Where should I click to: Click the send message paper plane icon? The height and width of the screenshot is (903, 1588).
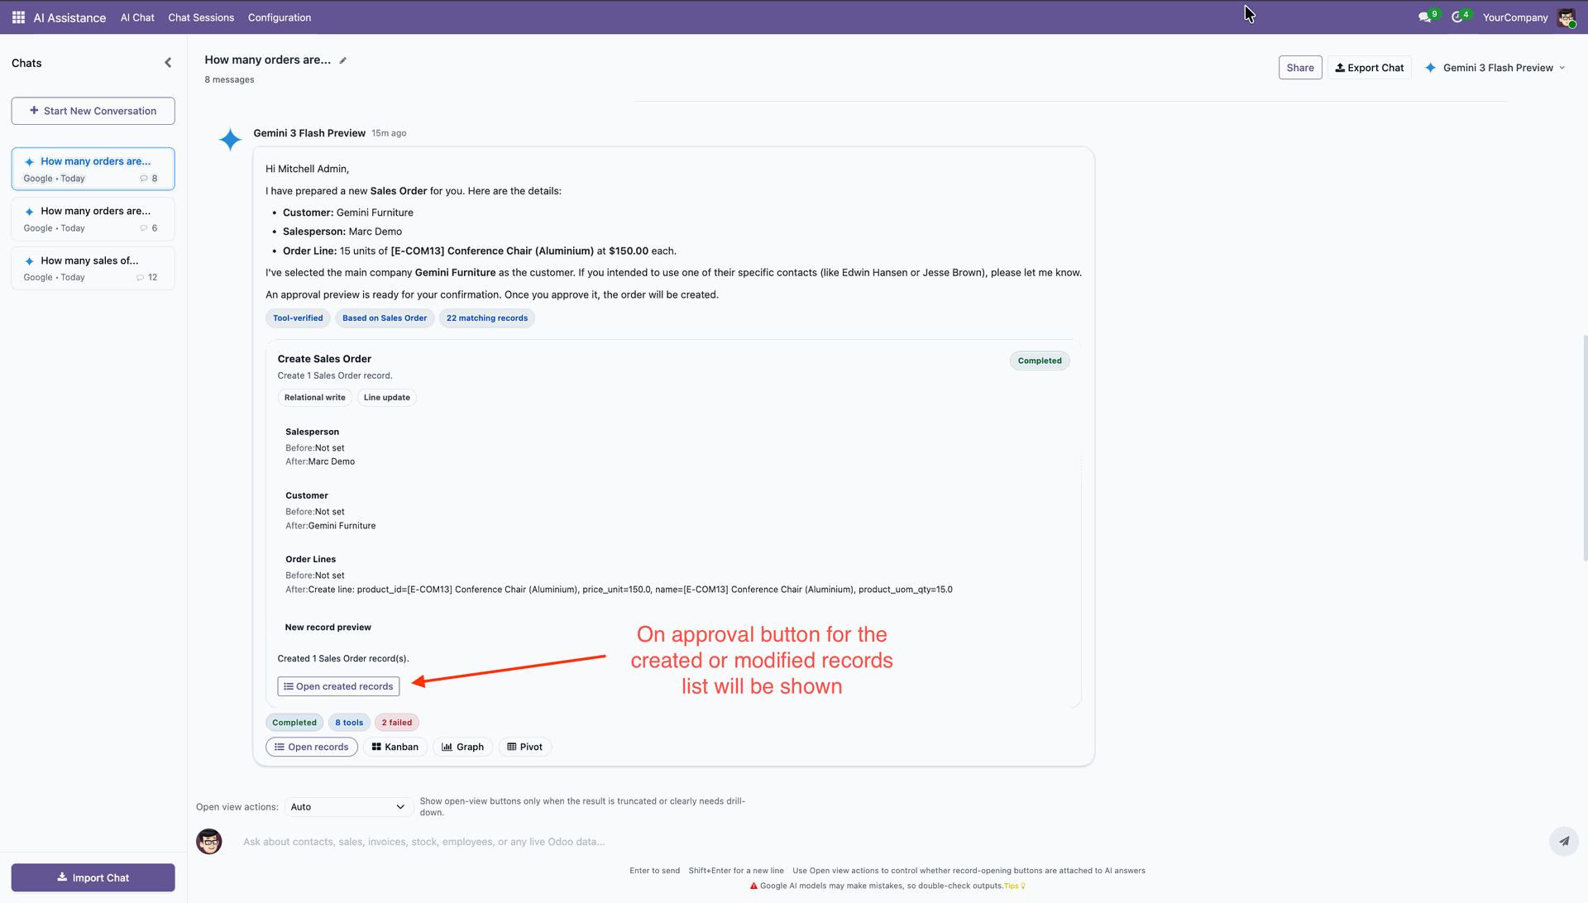1563,842
